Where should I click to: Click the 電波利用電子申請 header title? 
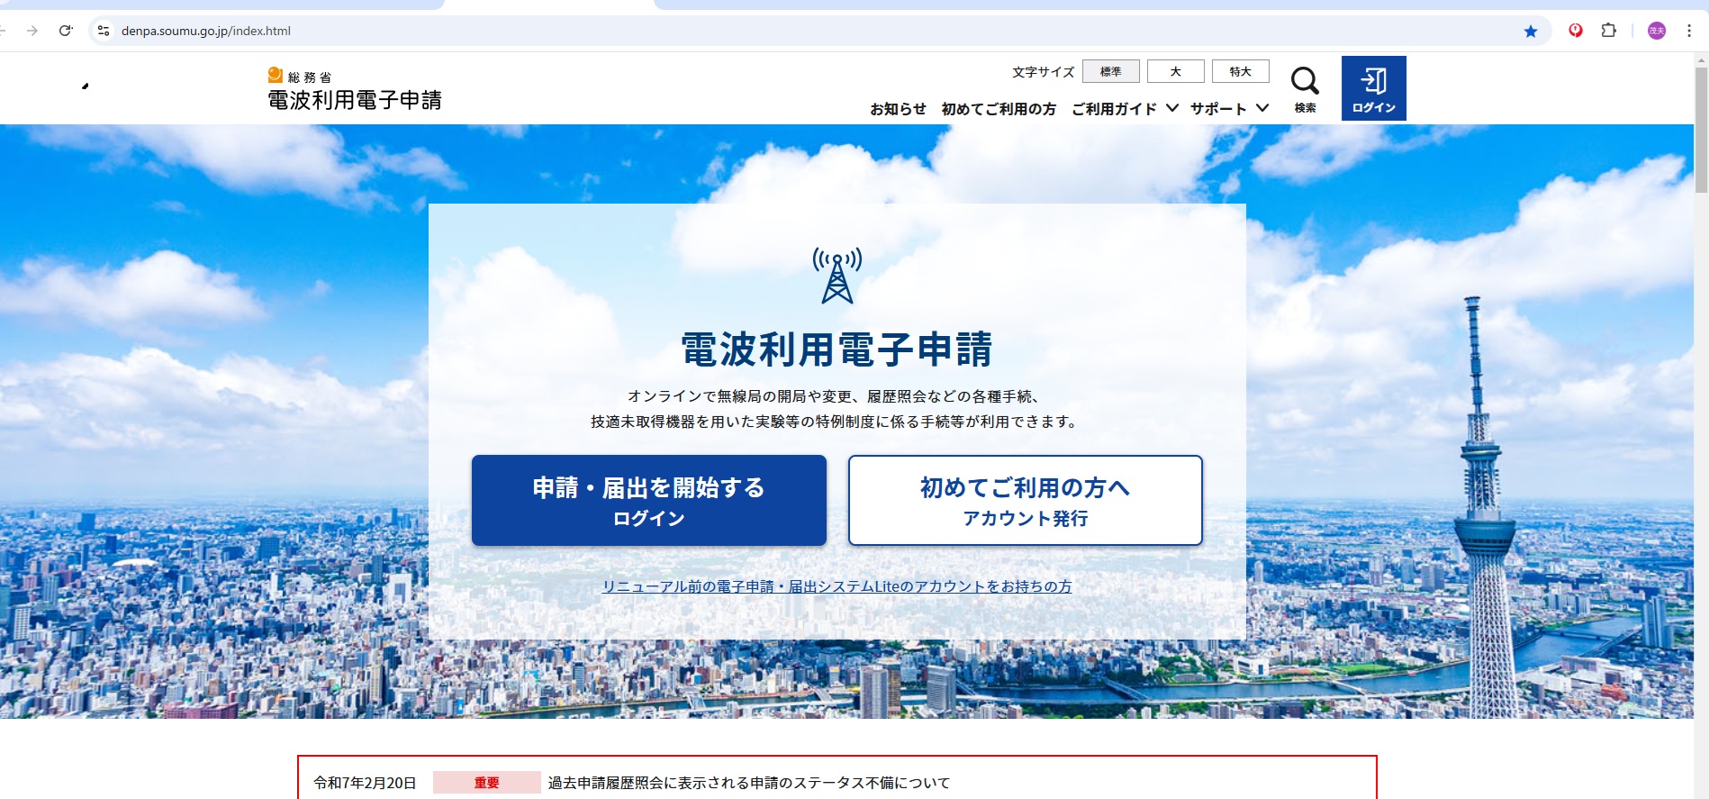[354, 100]
